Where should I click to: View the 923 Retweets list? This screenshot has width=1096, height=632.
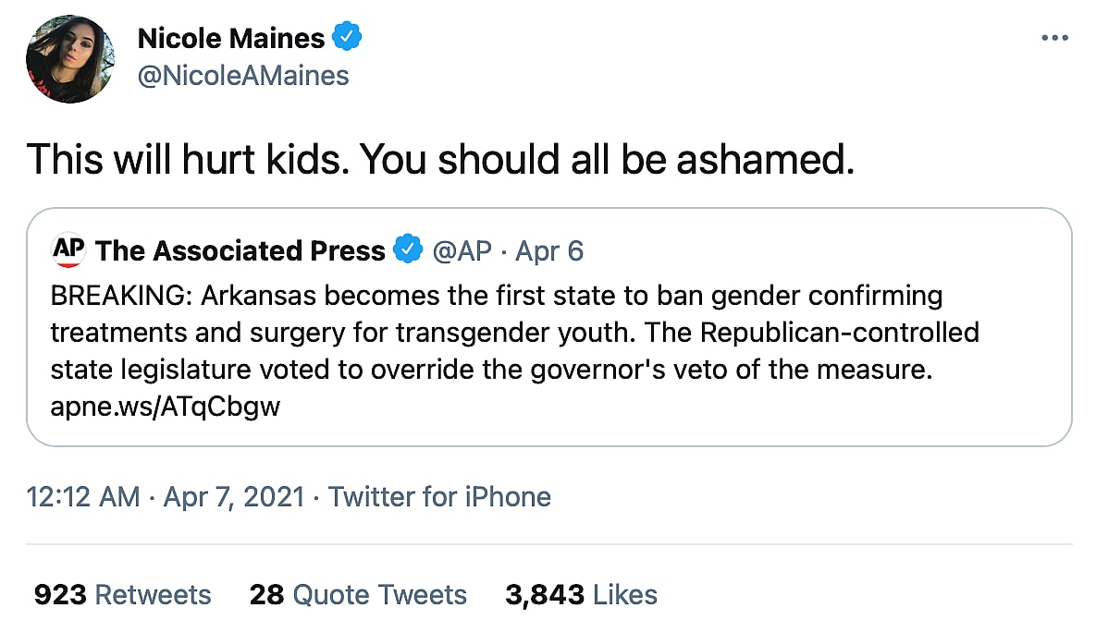[x=122, y=594]
